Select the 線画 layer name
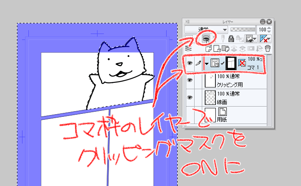 point(222,102)
